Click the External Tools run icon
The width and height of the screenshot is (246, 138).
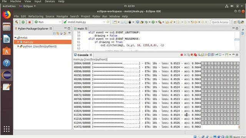click(160, 22)
